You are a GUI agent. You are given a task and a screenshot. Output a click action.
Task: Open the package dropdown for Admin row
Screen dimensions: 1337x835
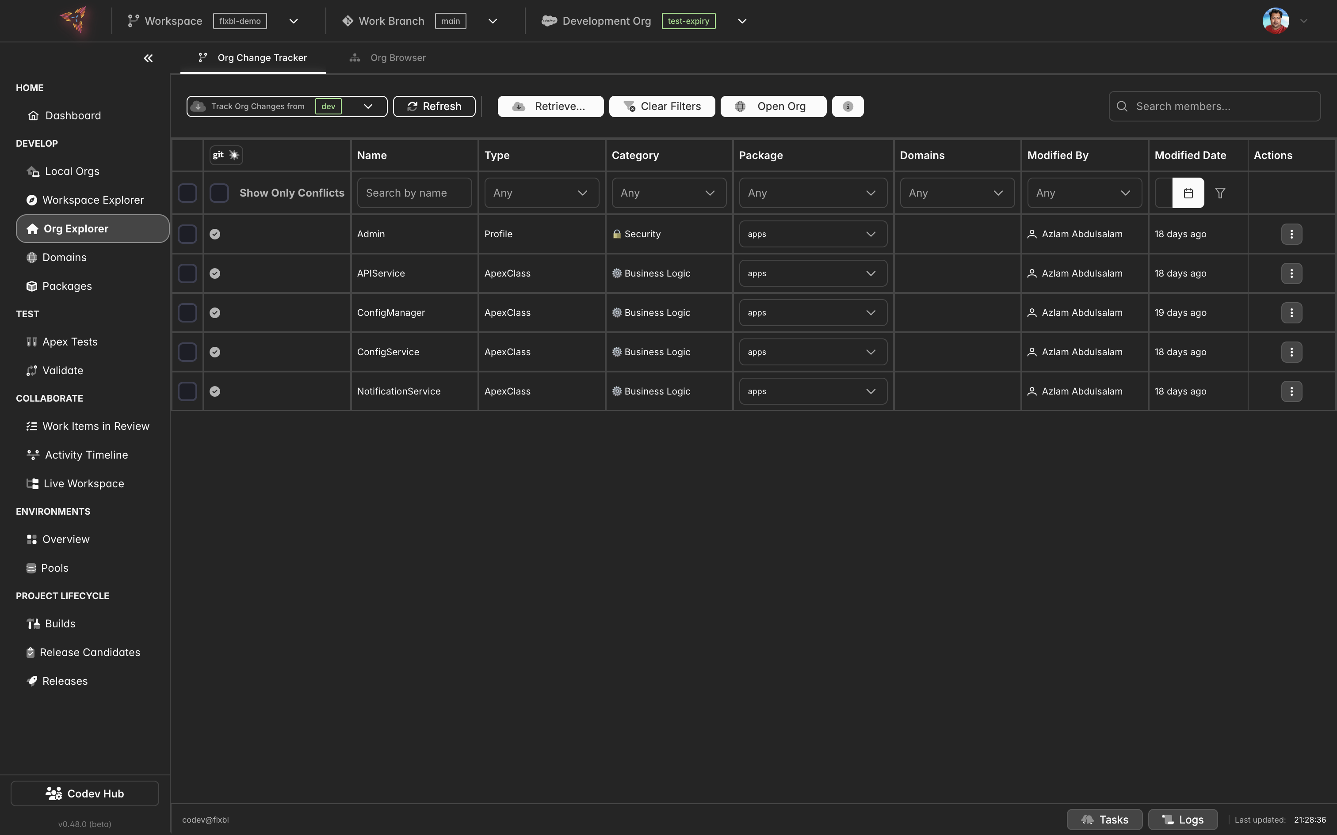813,234
